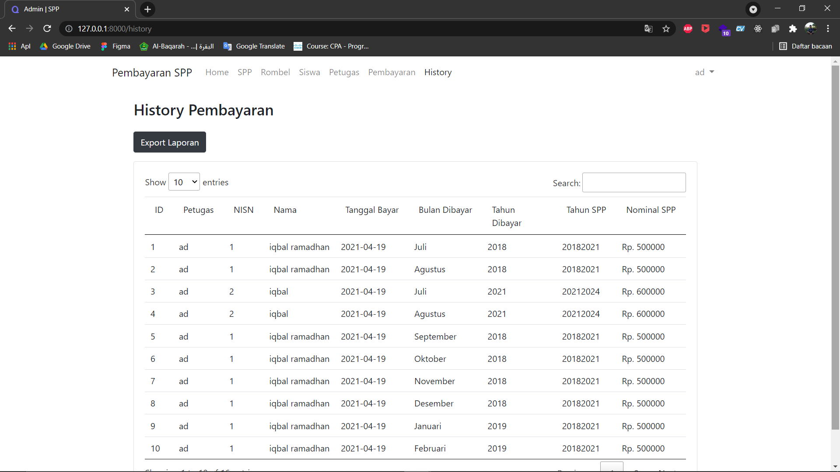Click the page vertical scrollbar
The height and width of the screenshot is (472, 840).
(x=835, y=247)
